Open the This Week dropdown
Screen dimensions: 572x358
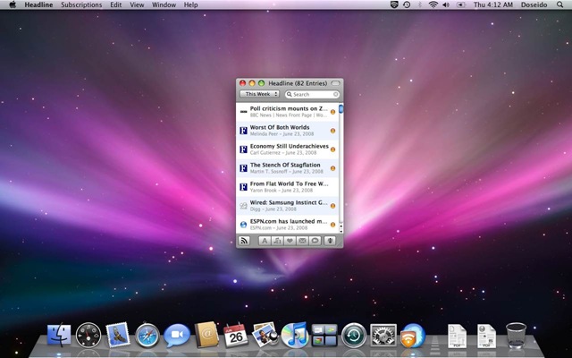click(260, 94)
